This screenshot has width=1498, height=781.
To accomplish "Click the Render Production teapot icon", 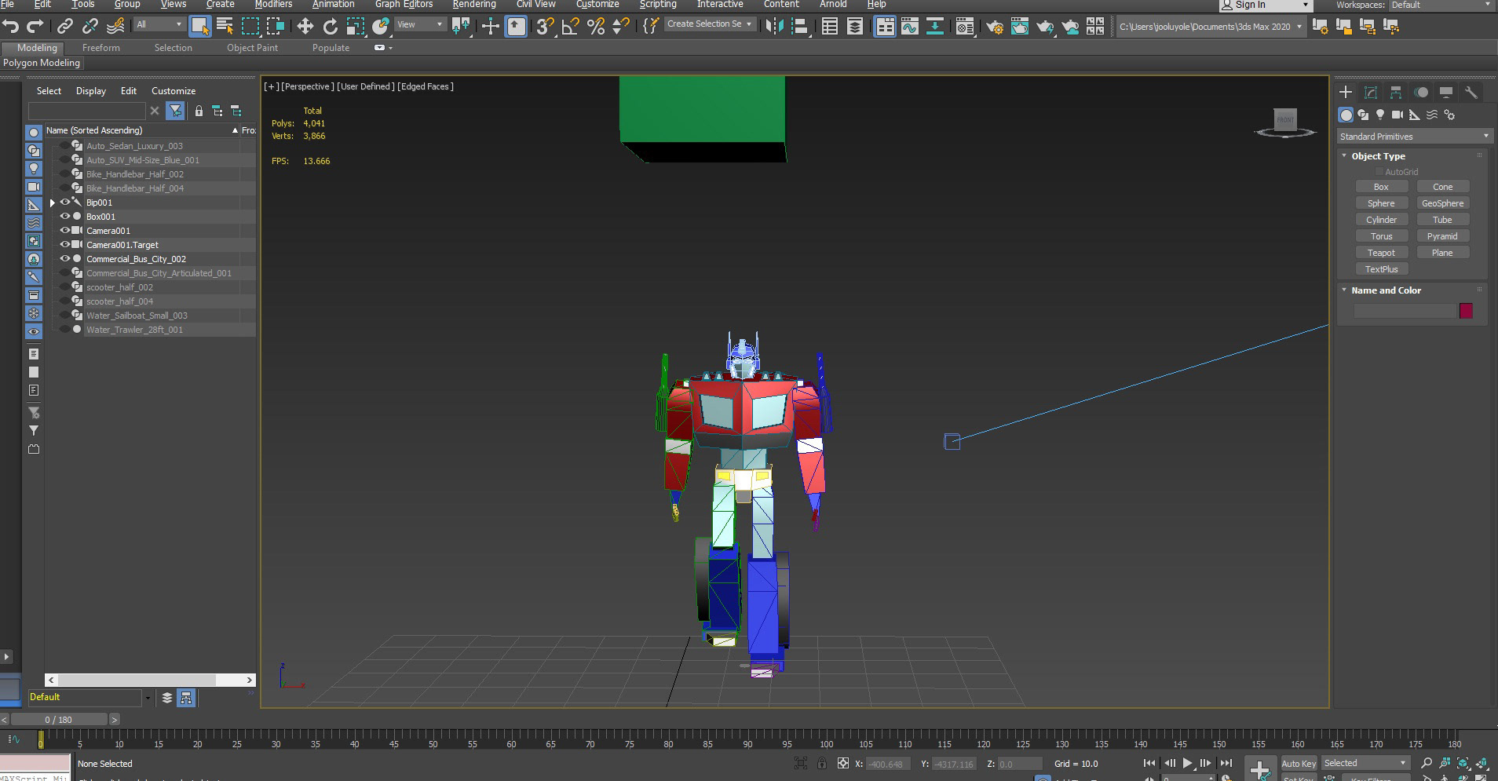I will 1045,27.
